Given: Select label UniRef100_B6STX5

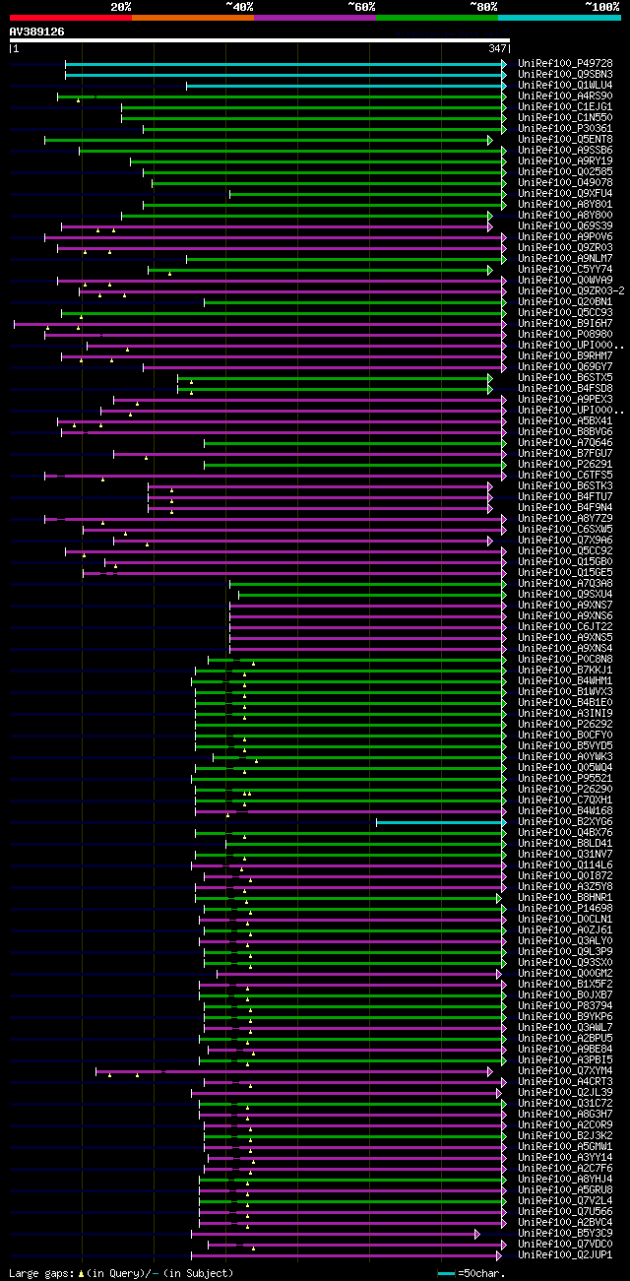Looking at the screenshot, I should coord(565,378).
